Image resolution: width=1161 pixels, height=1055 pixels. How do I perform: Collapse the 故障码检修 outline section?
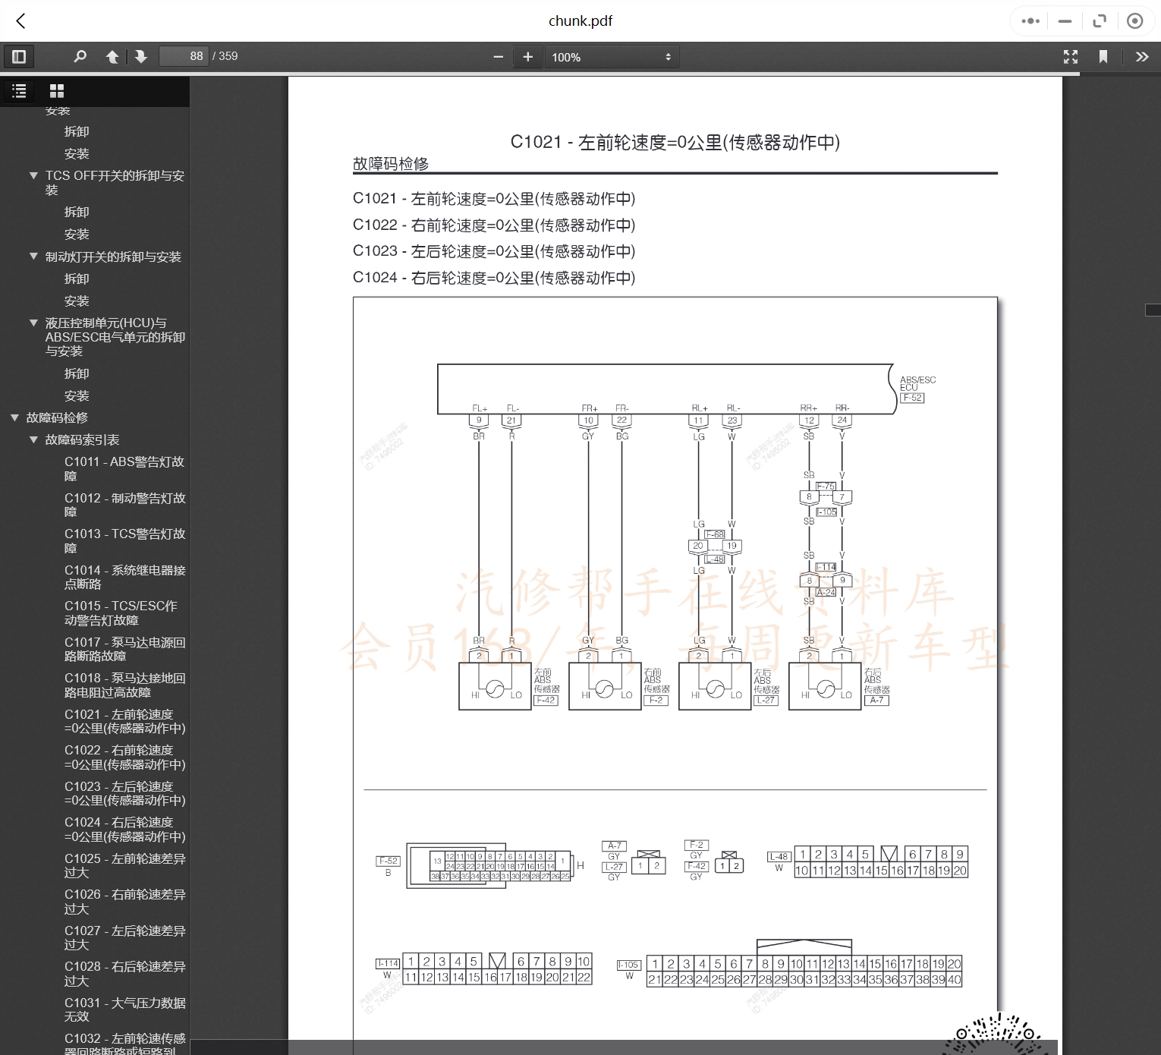pyautogui.click(x=14, y=417)
